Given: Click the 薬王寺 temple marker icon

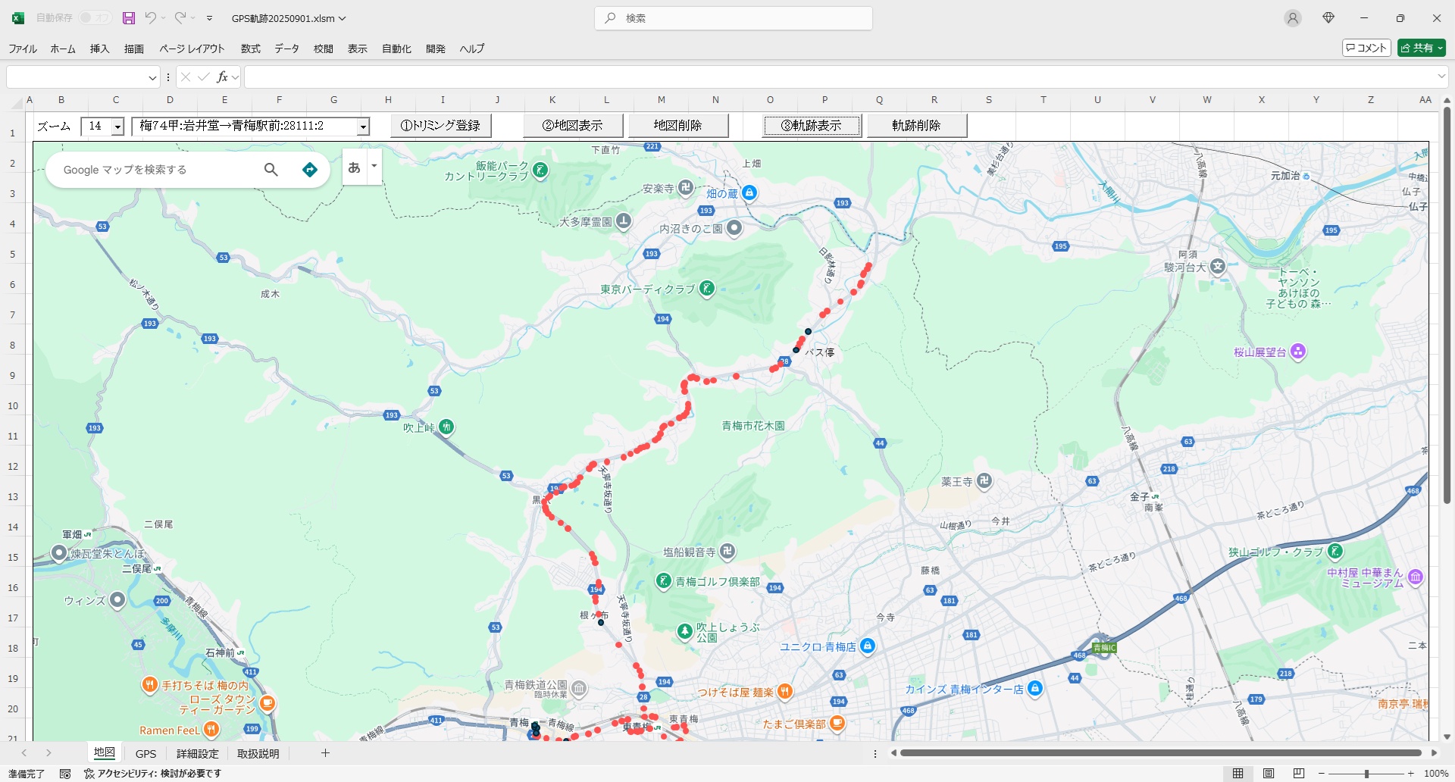Looking at the screenshot, I should pos(984,480).
